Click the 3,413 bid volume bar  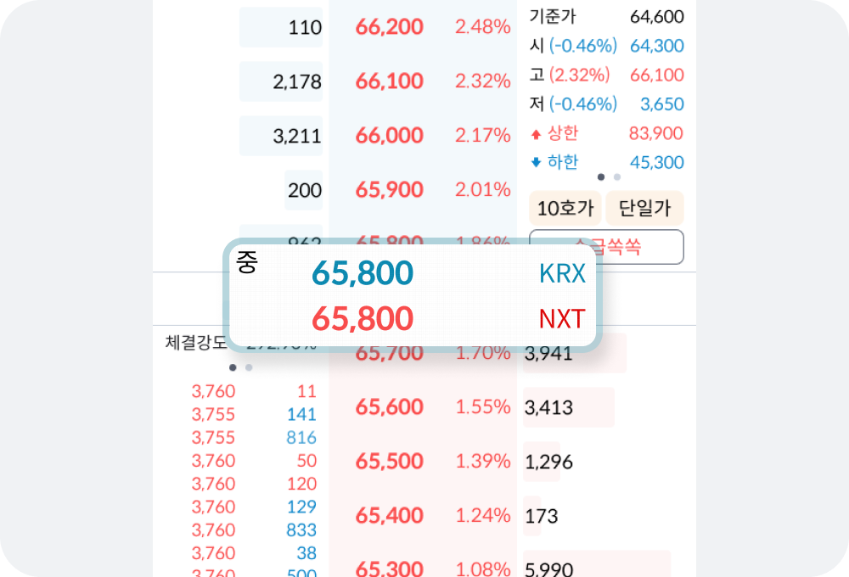click(569, 407)
